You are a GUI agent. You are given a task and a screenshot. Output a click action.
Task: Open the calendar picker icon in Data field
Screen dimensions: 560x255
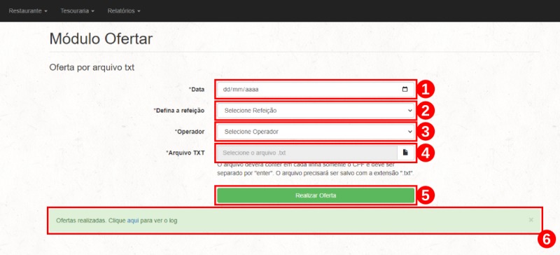click(x=405, y=90)
